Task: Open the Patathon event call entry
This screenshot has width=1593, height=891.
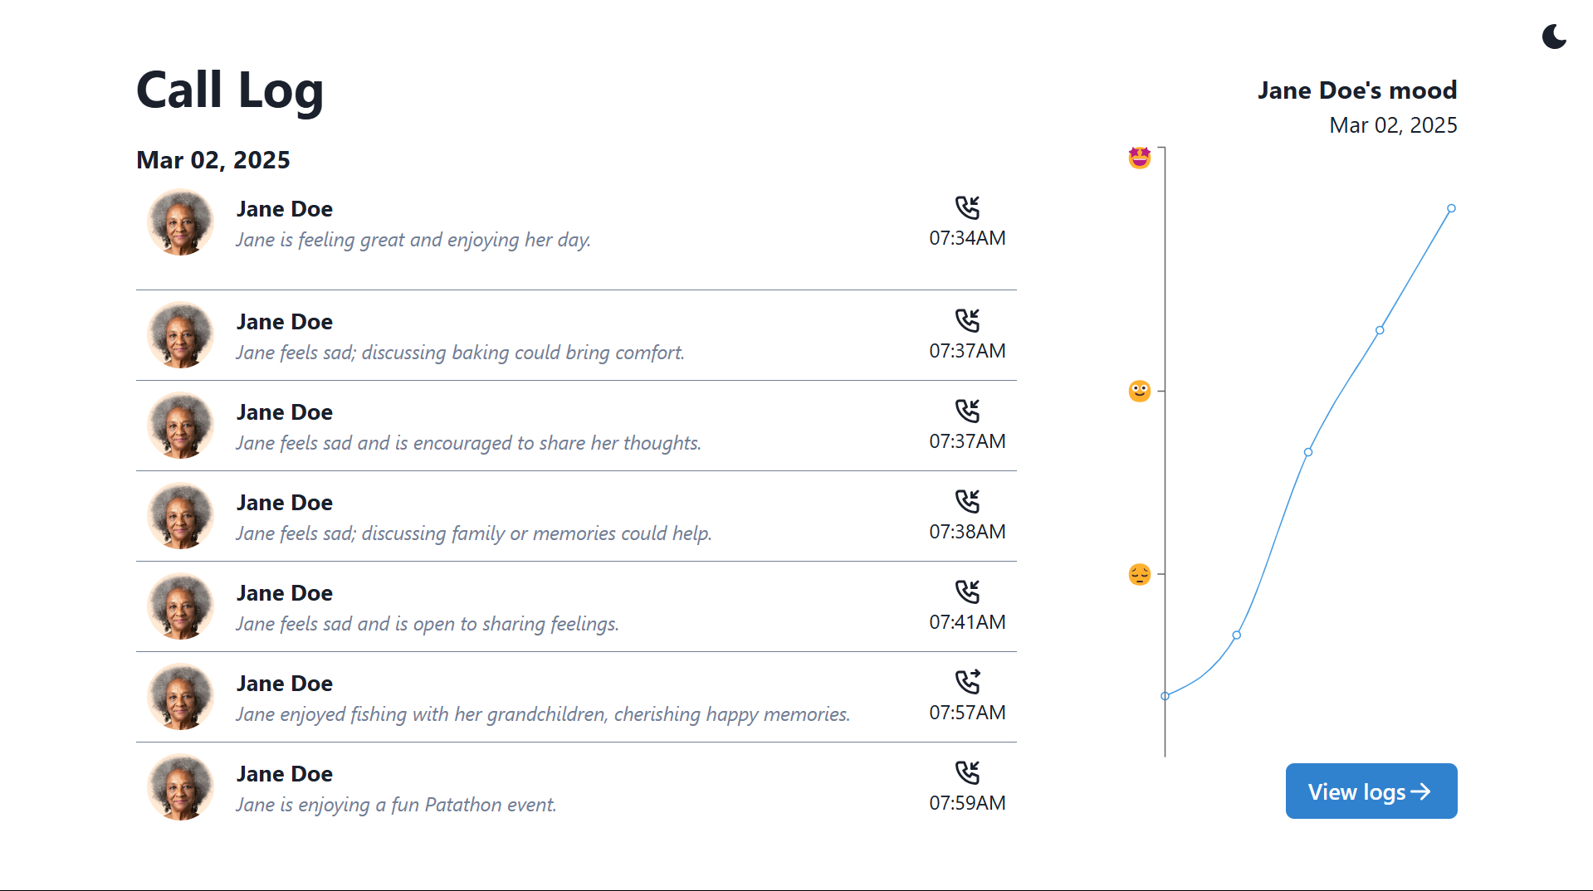Action: pos(396,804)
